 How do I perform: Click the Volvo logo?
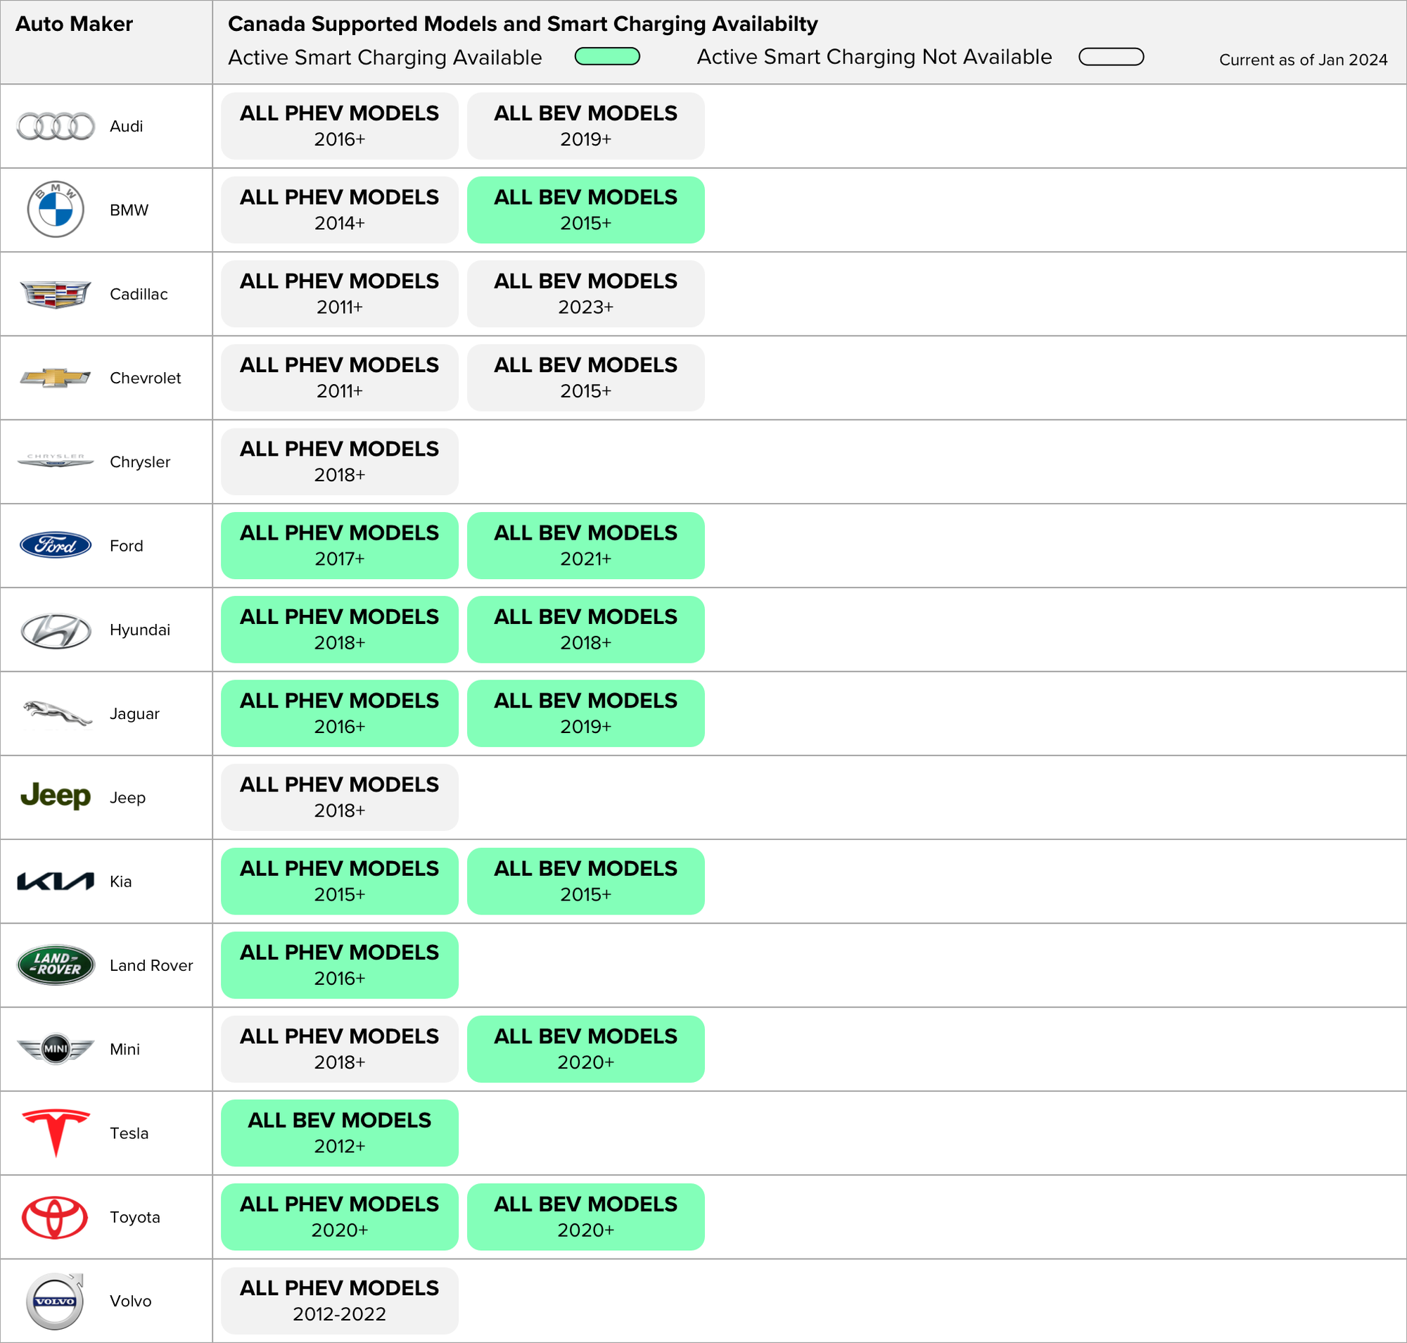[55, 1301]
